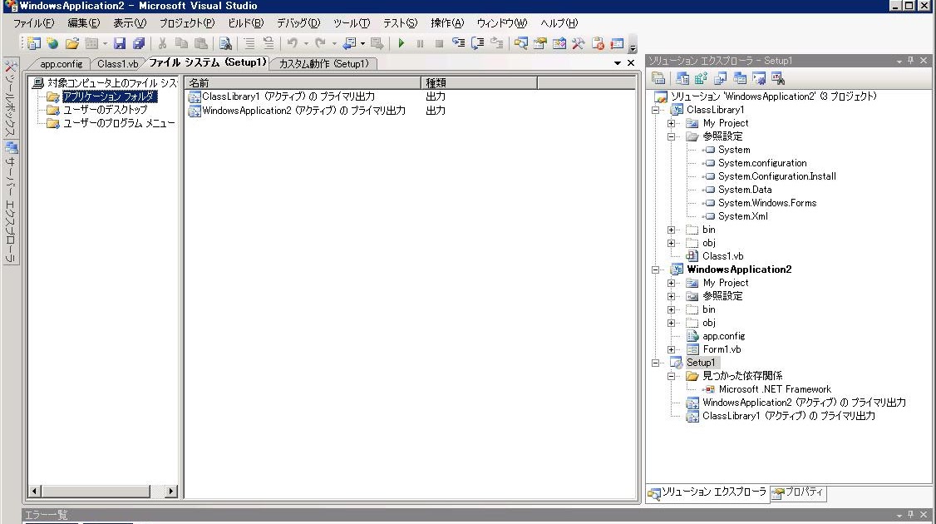Open Custom Actions Editor icon in Solution Explorer
This screenshot has height=524, width=936.
759,78
